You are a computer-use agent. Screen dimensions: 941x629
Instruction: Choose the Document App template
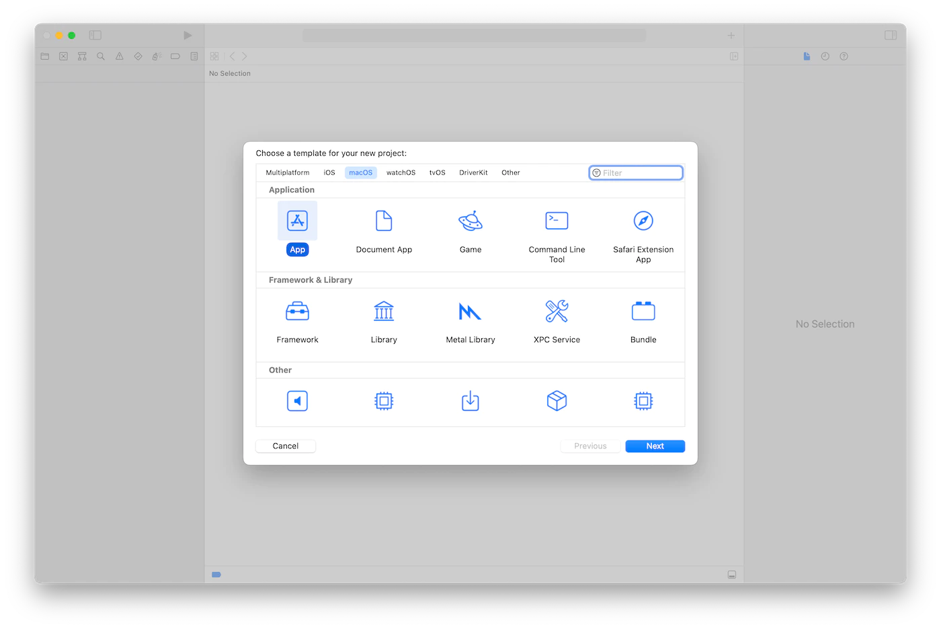click(384, 221)
